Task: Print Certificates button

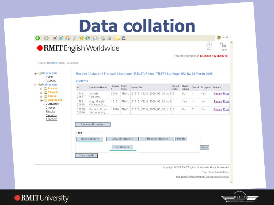Action: tap(122, 147)
